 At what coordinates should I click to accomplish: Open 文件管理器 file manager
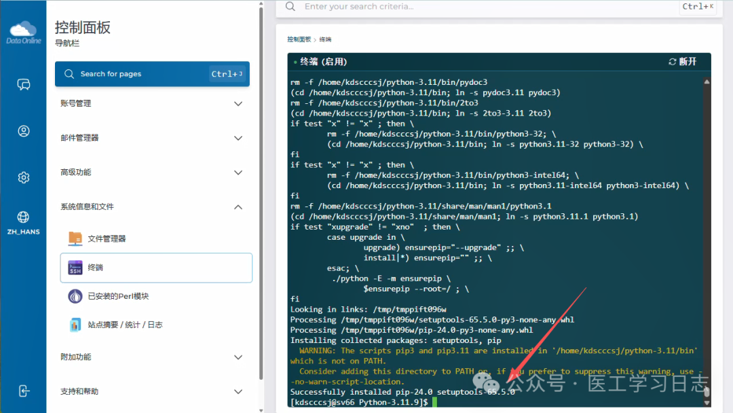107,238
